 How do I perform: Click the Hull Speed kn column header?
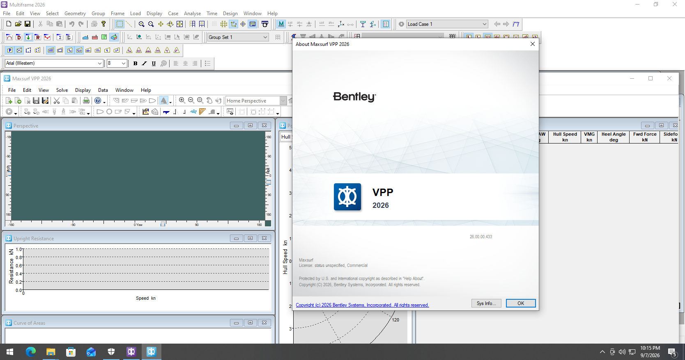click(x=565, y=137)
